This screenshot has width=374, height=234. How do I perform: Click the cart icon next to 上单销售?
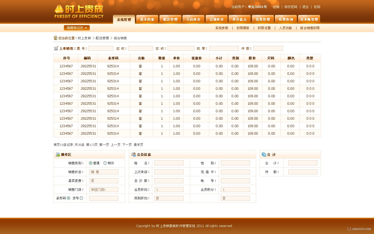[x=56, y=48]
